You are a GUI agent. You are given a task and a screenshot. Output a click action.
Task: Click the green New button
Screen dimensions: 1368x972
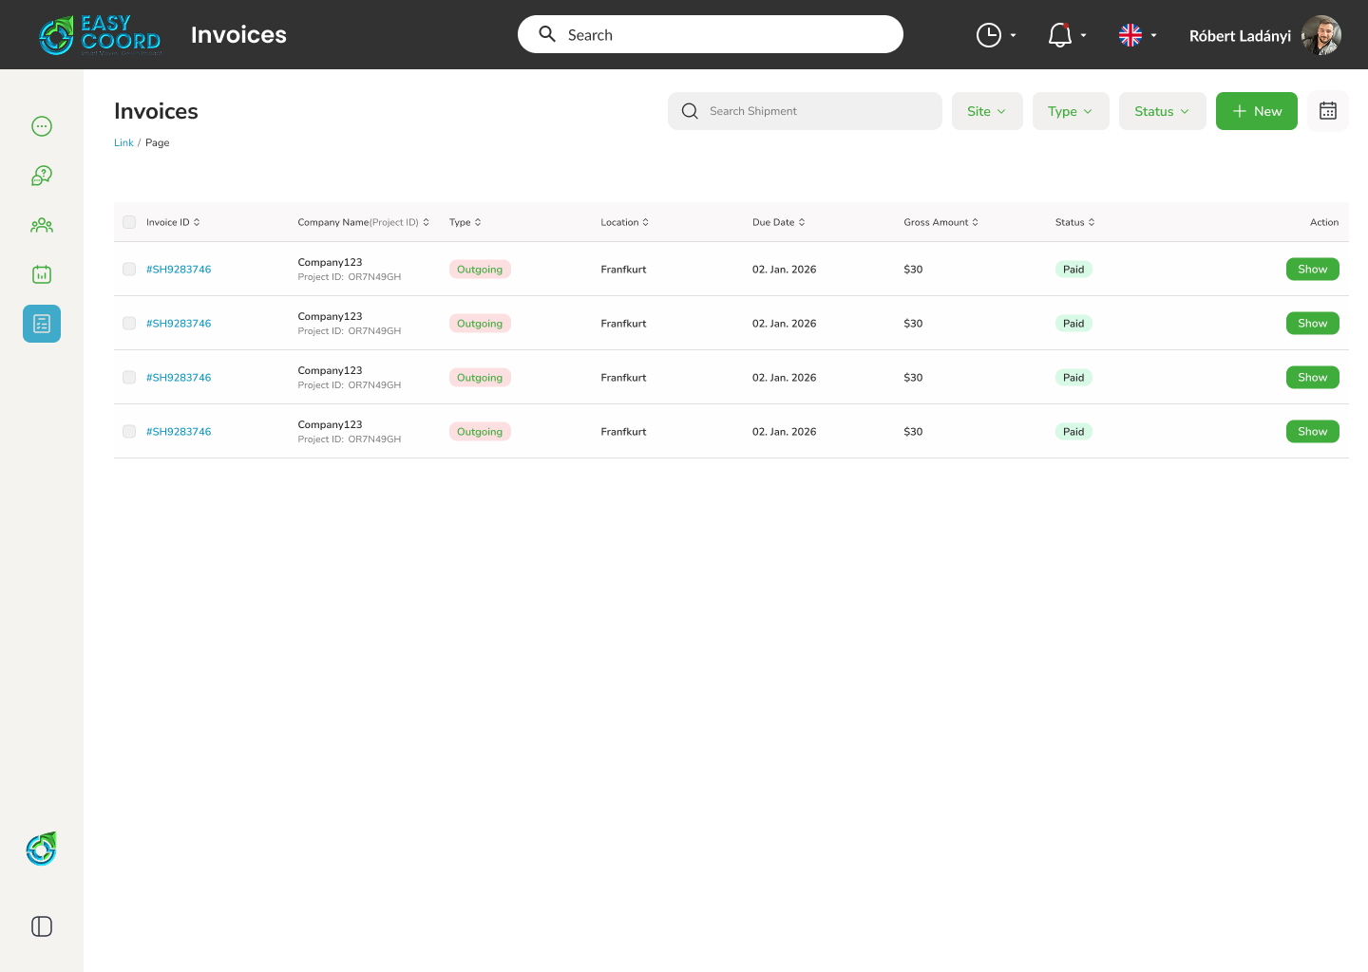tap(1256, 111)
